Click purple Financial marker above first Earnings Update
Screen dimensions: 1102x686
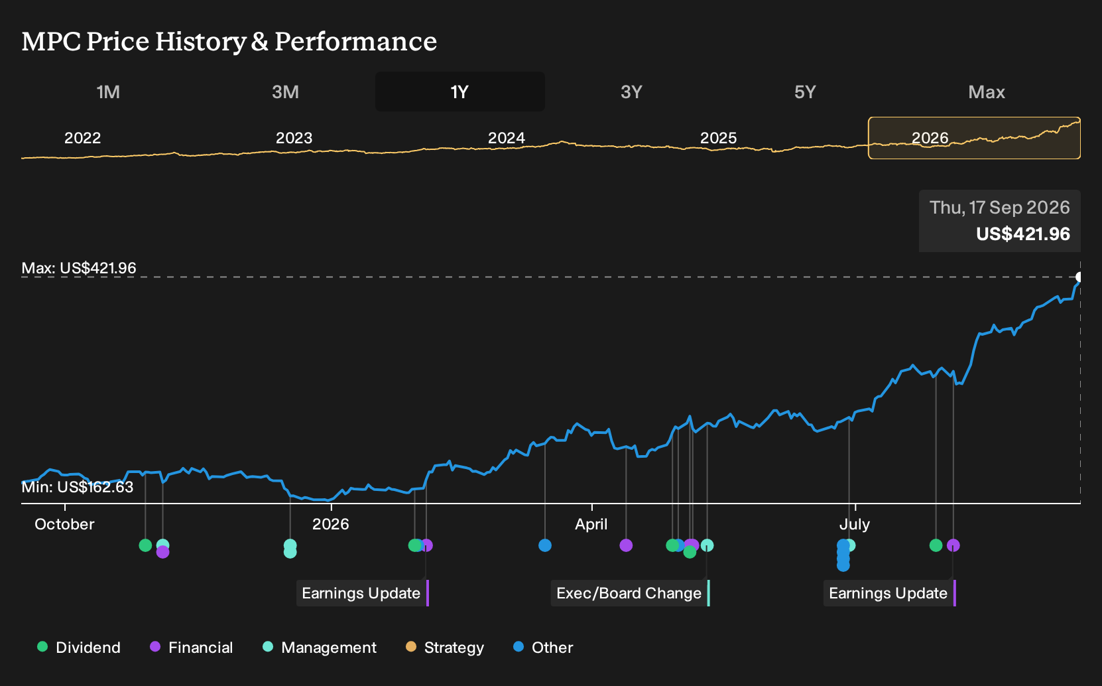(427, 545)
